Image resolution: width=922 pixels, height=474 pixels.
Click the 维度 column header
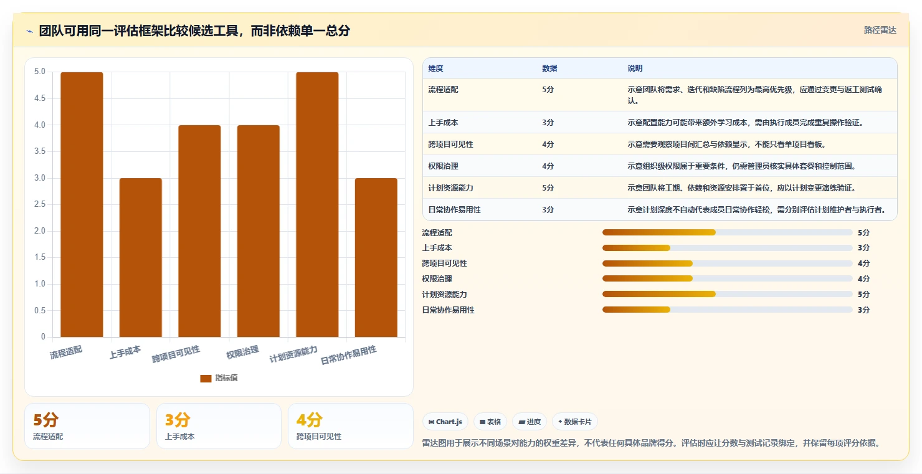click(435, 69)
